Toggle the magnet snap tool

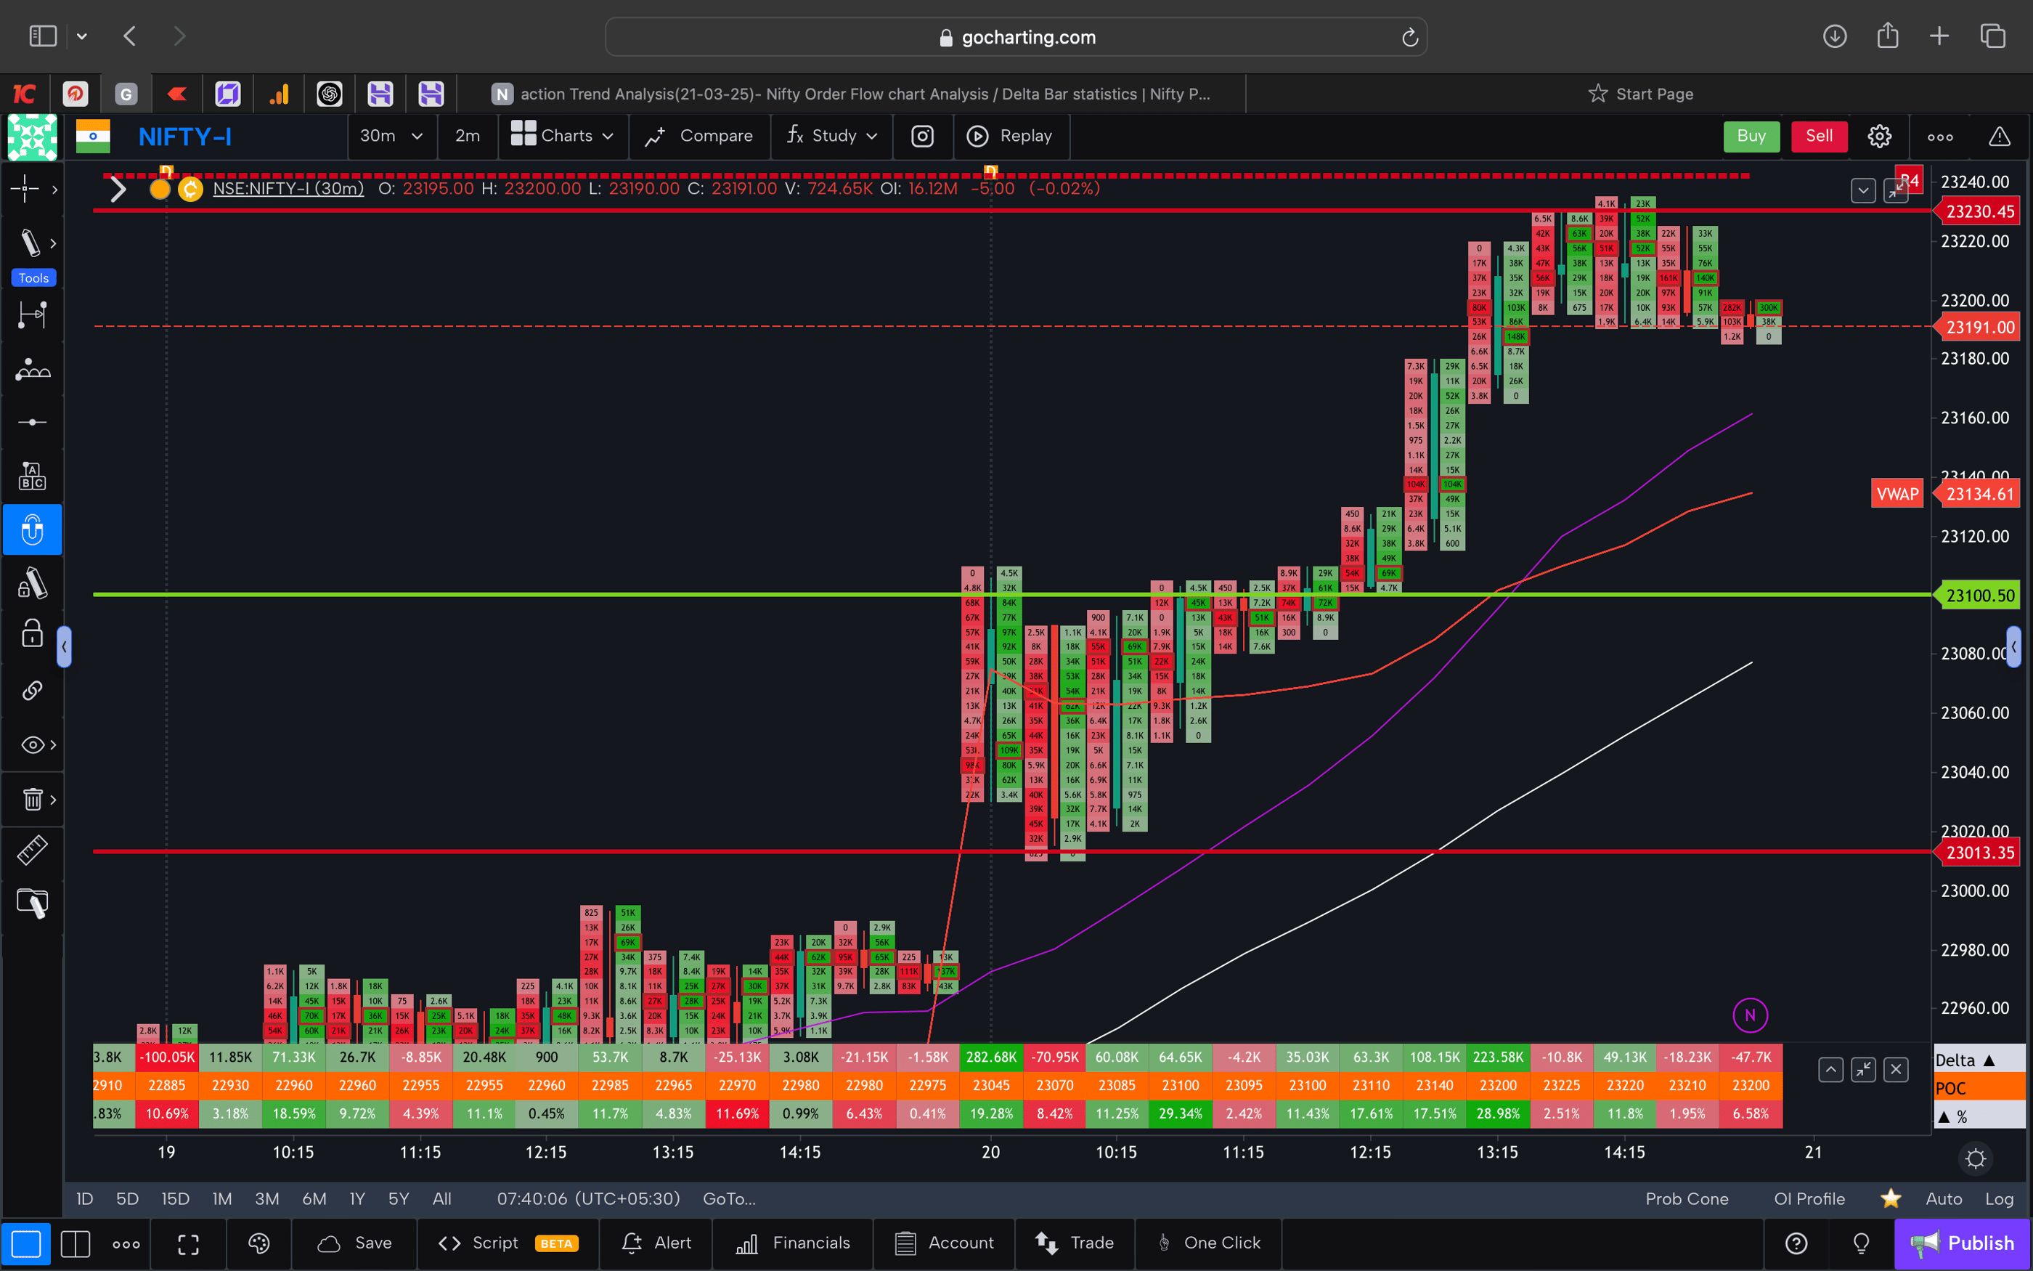pos(32,529)
